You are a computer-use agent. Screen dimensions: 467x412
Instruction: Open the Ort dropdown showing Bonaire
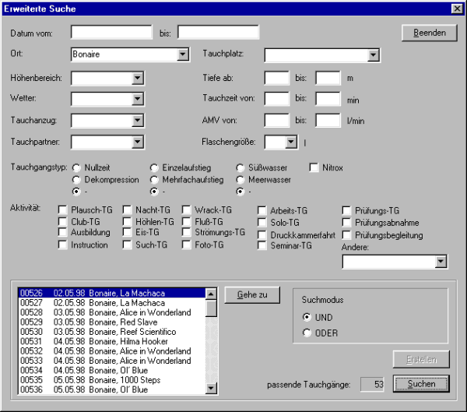click(183, 55)
